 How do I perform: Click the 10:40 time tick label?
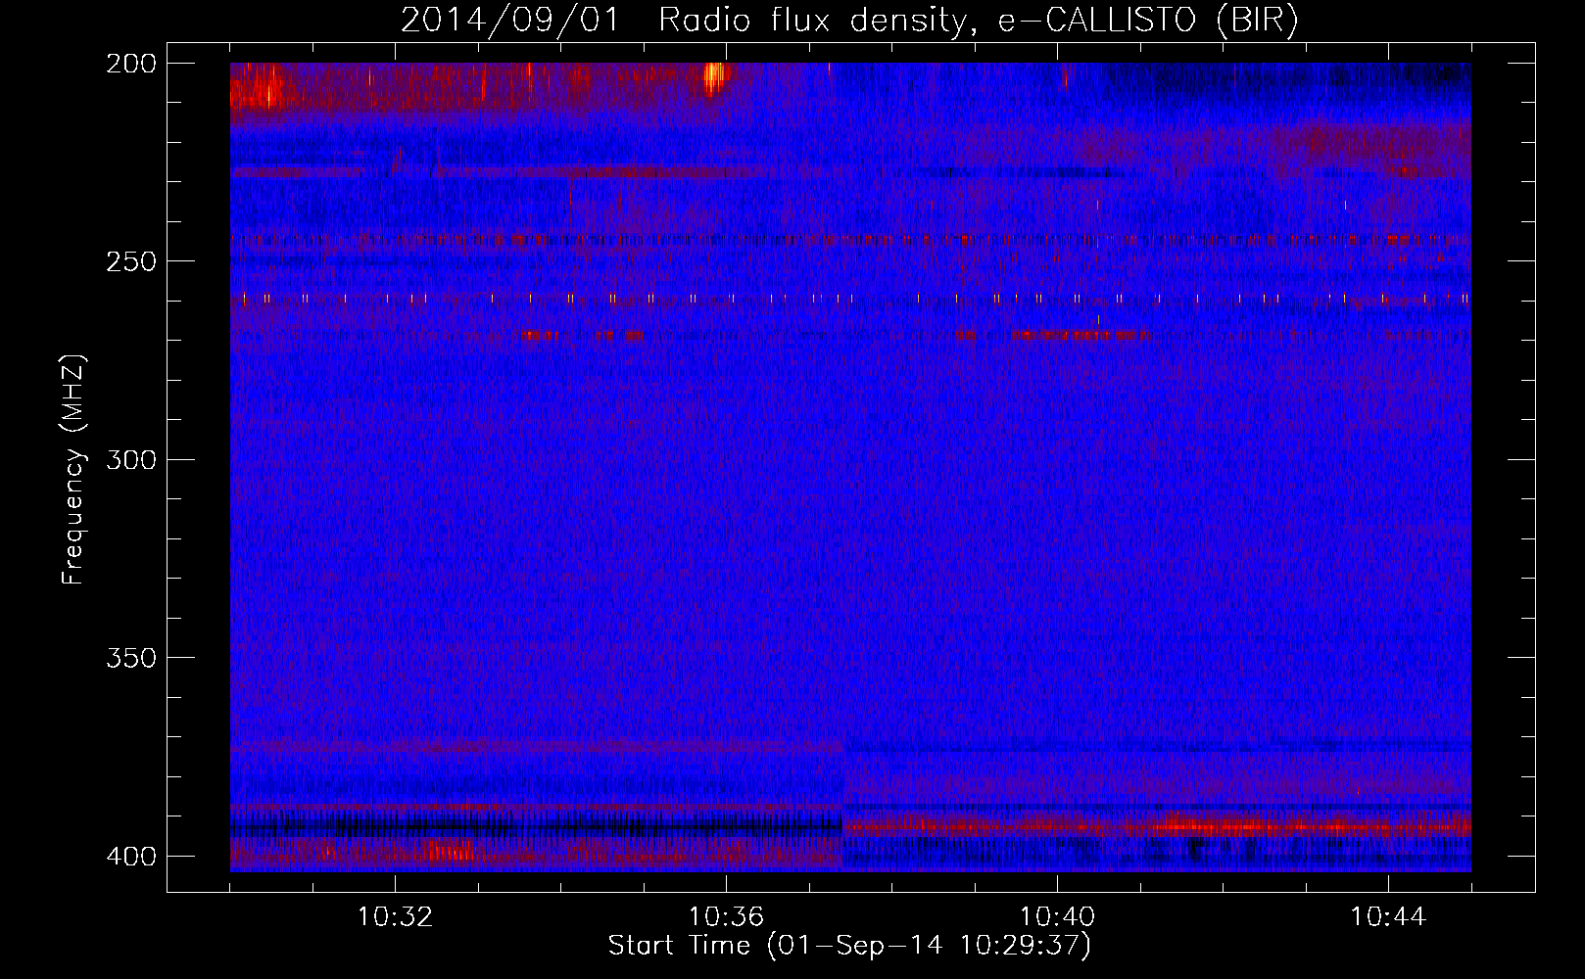coord(1057,916)
